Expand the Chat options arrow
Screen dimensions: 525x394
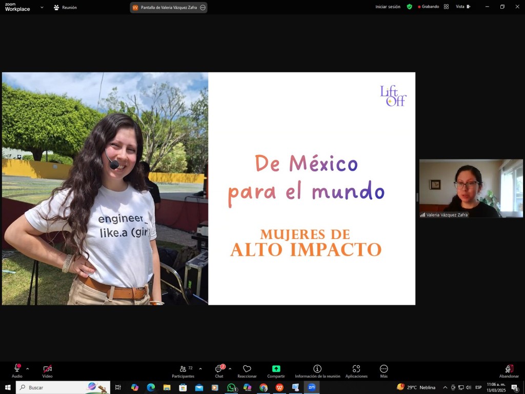[230, 369]
